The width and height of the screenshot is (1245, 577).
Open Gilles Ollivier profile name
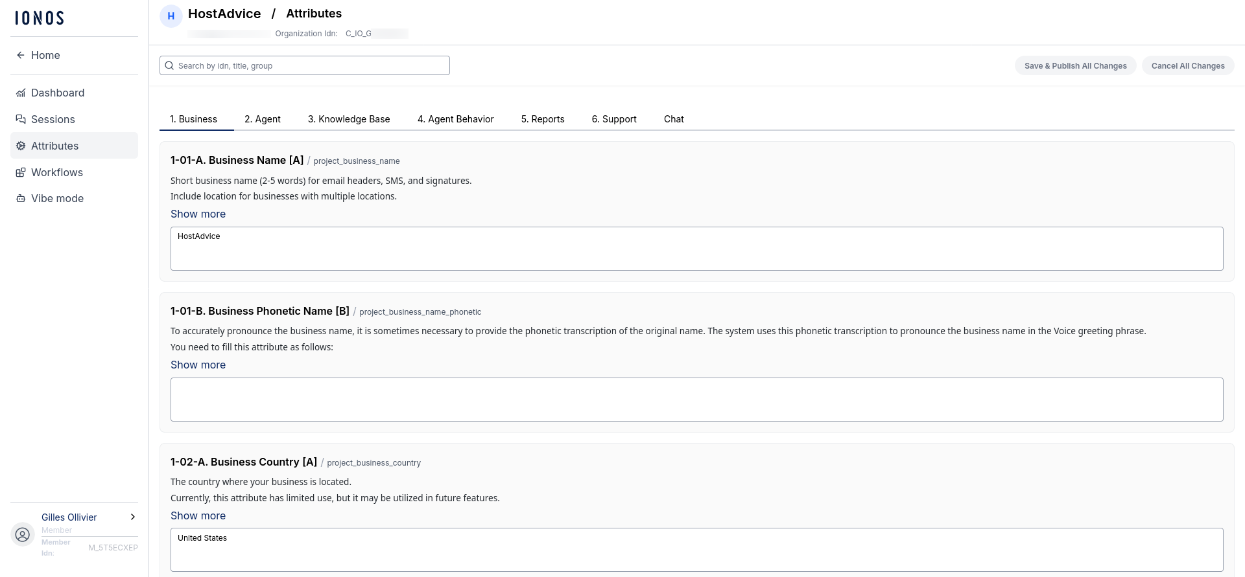(69, 517)
